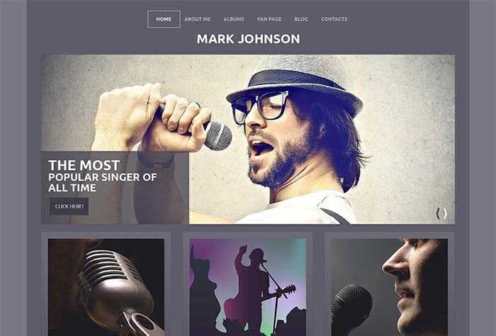Visit the FAN PAGE section
Image resolution: width=496 pixels, height=336 pixels.
[269, 19]
